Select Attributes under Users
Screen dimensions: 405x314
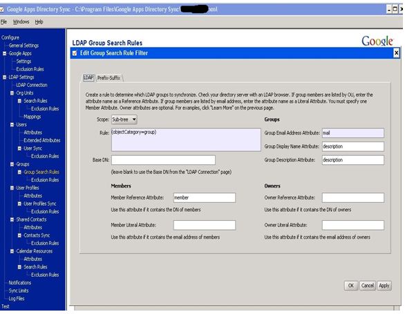click(32, 133)
